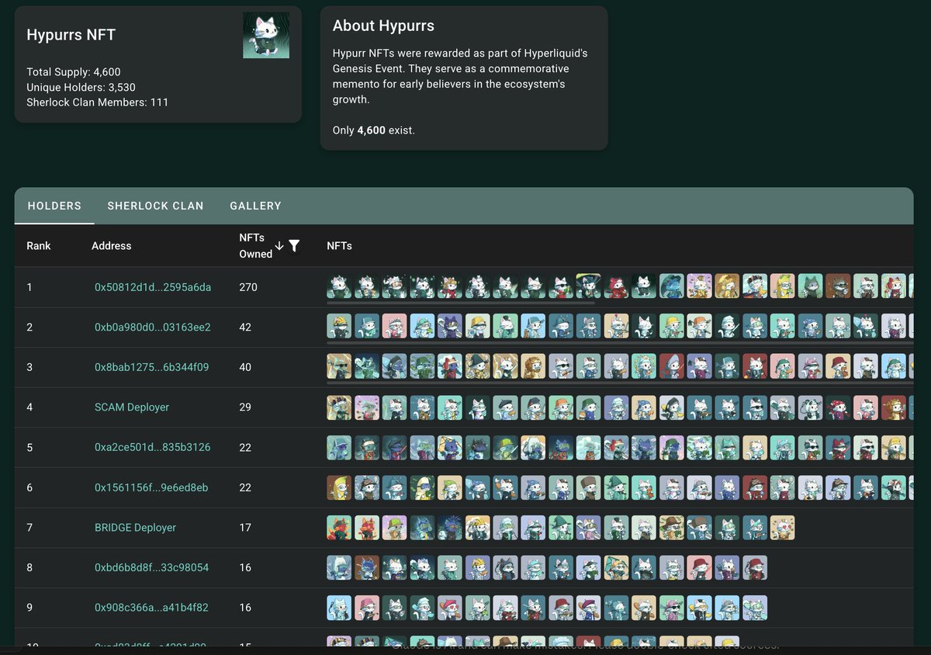
Task: Click the Address column header
Action: (x=112, y=245)
